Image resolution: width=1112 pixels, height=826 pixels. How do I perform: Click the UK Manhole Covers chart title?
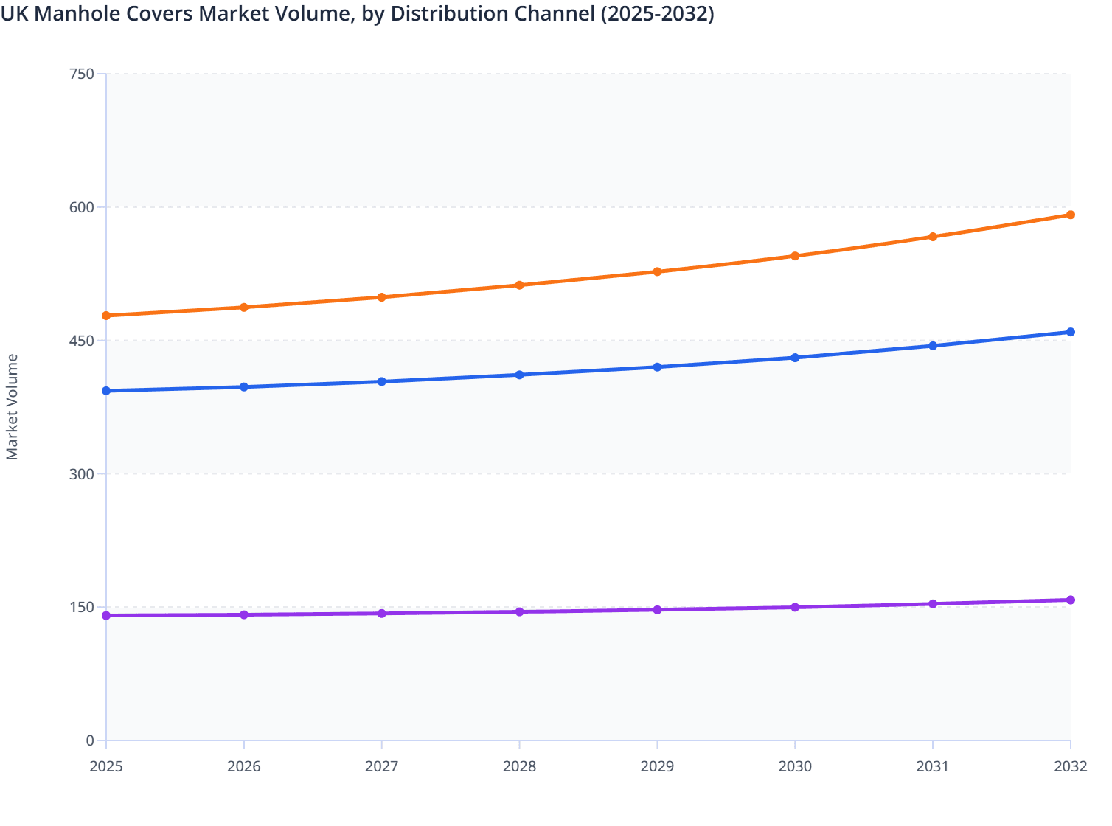(358, 14)
